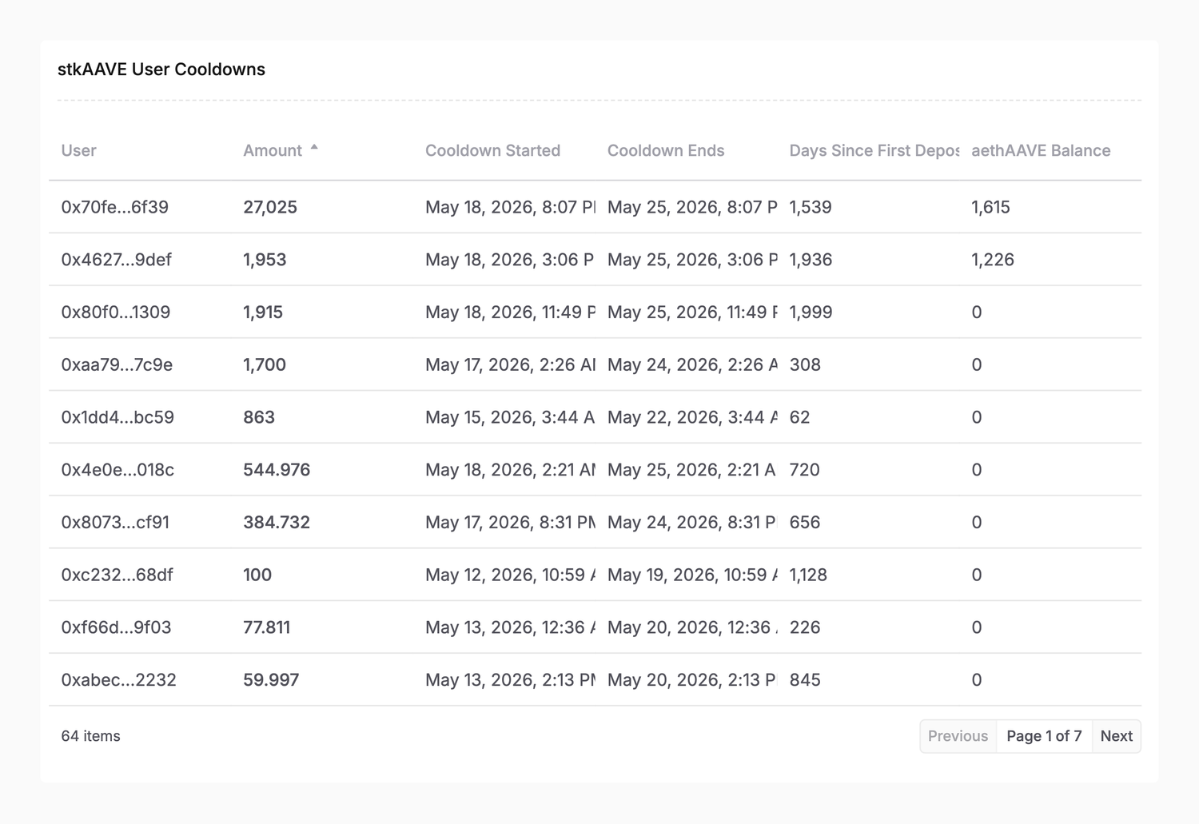Click cooldown end May 19, 2026, 10:59

[692, 575]
